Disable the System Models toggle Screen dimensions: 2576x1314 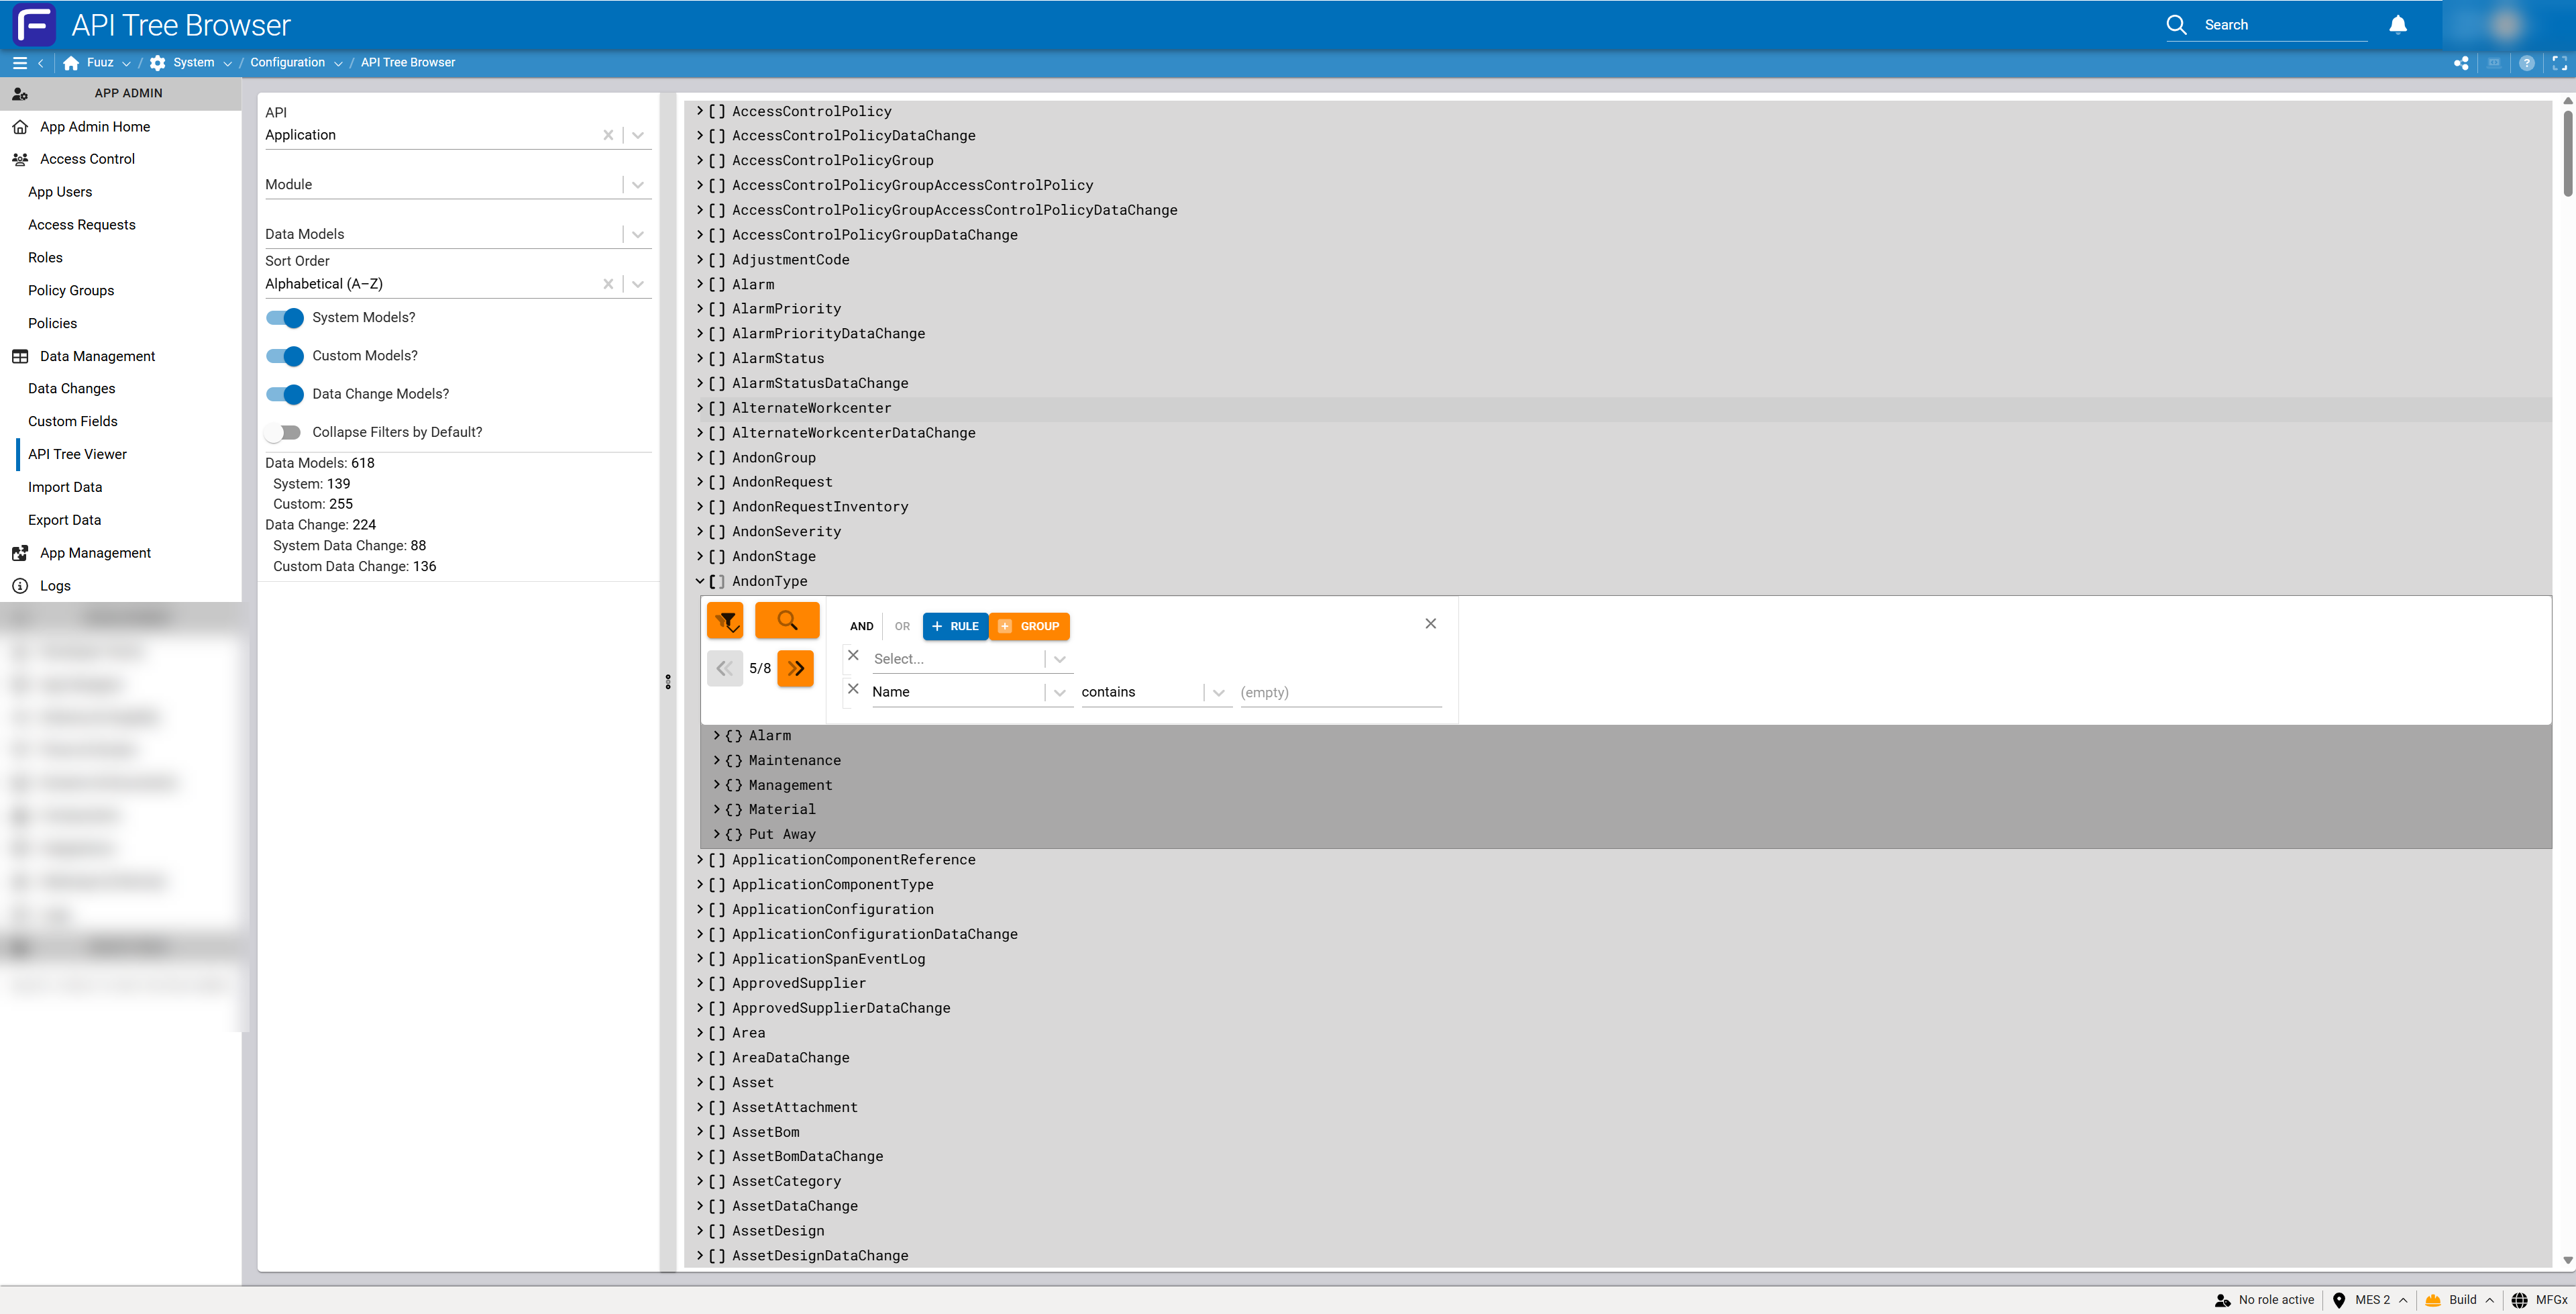tap(285, 318)
